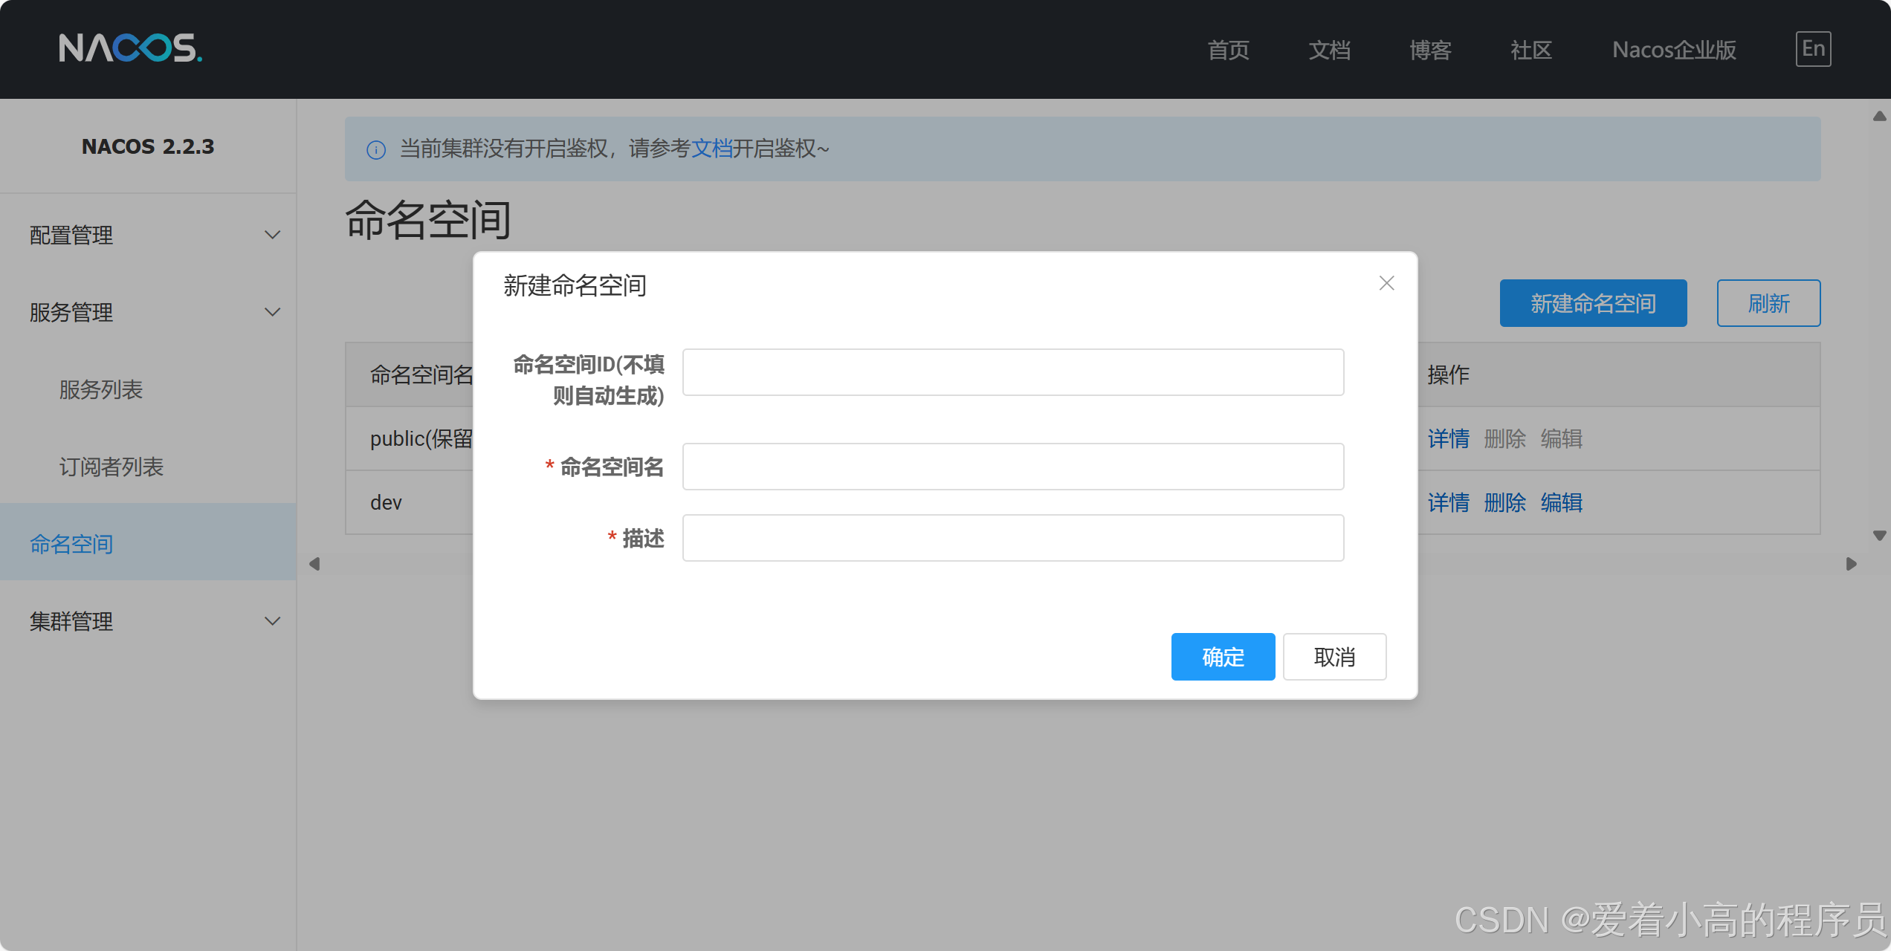Open 文档 link in the auth notice

[x=711, y=149]
